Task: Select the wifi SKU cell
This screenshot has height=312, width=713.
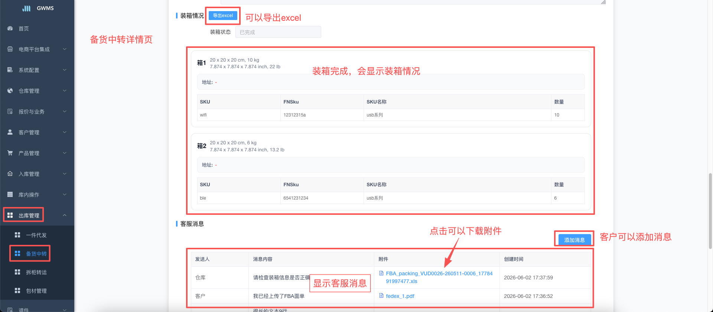Action: tap(238, 115)
